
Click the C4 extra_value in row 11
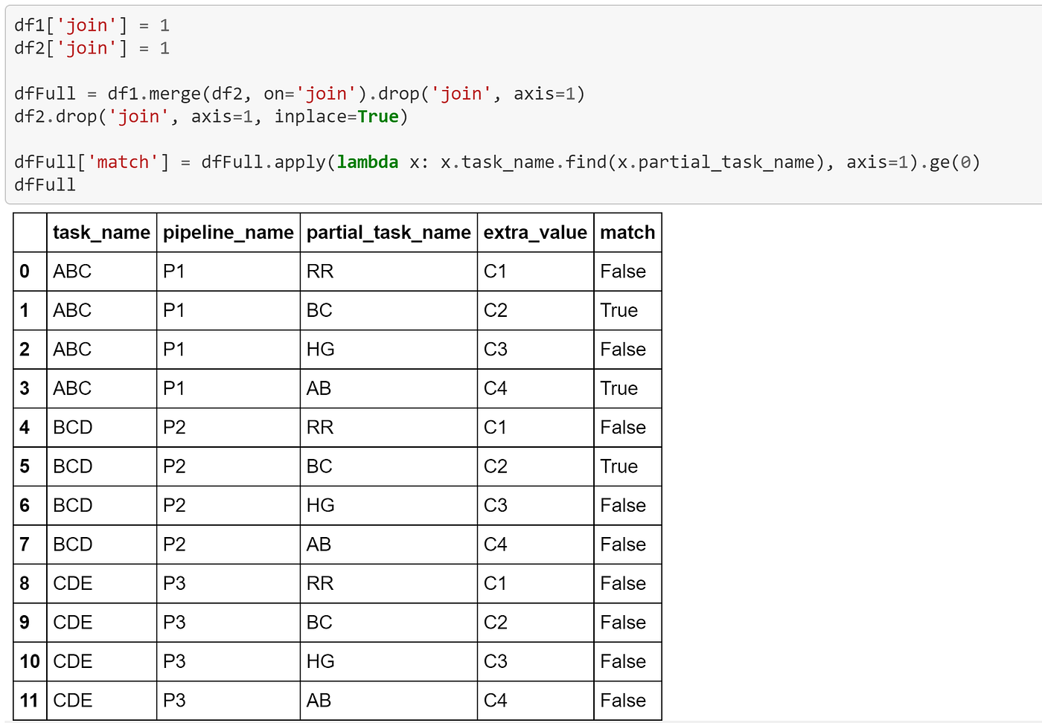click(494, 700)
